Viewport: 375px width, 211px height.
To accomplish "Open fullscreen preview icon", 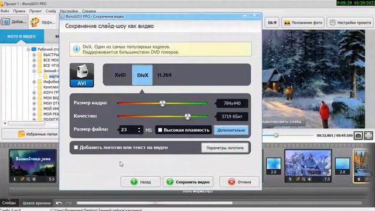I will click(x=369, y=135).
